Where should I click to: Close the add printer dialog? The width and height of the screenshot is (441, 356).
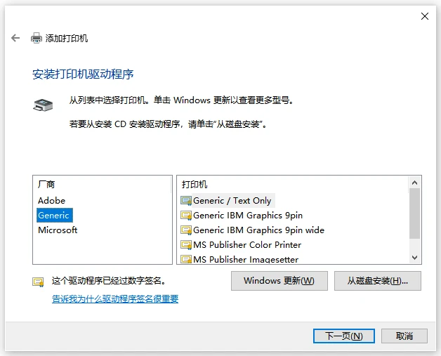[x=425, y=16]
